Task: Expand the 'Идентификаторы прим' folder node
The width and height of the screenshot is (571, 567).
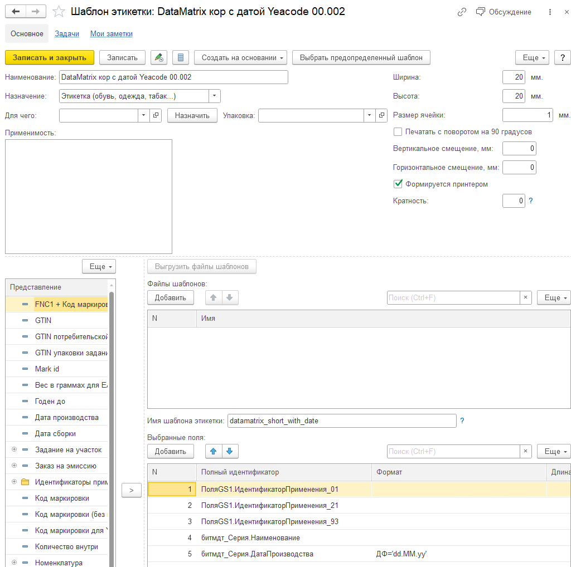Action: 14,482
